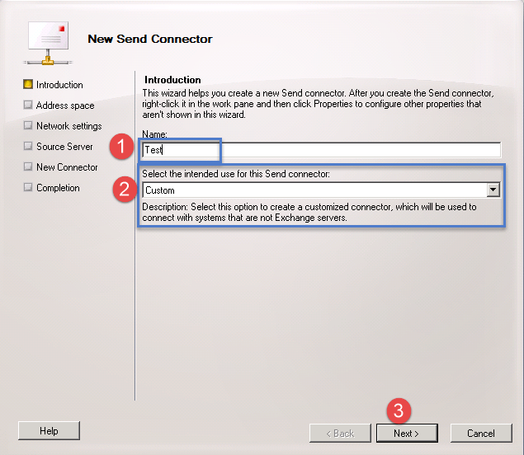The width and height of the screenshot is (524, 455).
Task: Click the square icon beside Completion
Action: click(28, 187)
